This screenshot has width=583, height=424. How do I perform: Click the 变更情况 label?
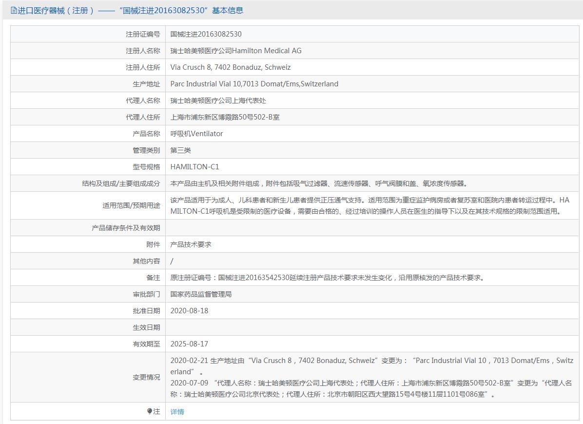click(x=146, y=378)
